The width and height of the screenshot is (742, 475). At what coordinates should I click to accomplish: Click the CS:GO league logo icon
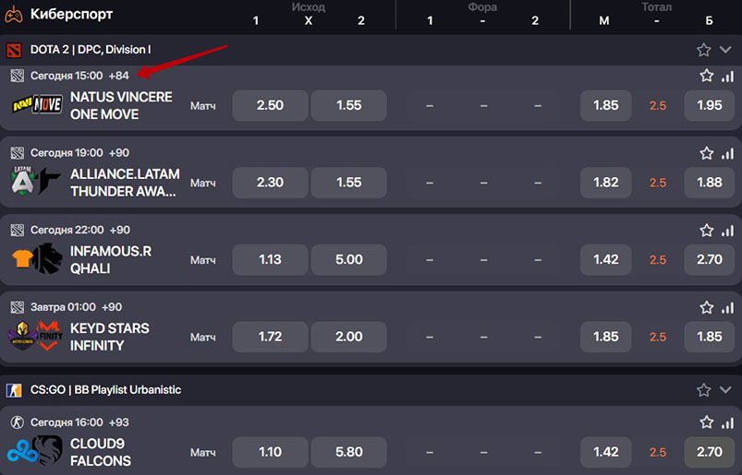tap(14, 390)
